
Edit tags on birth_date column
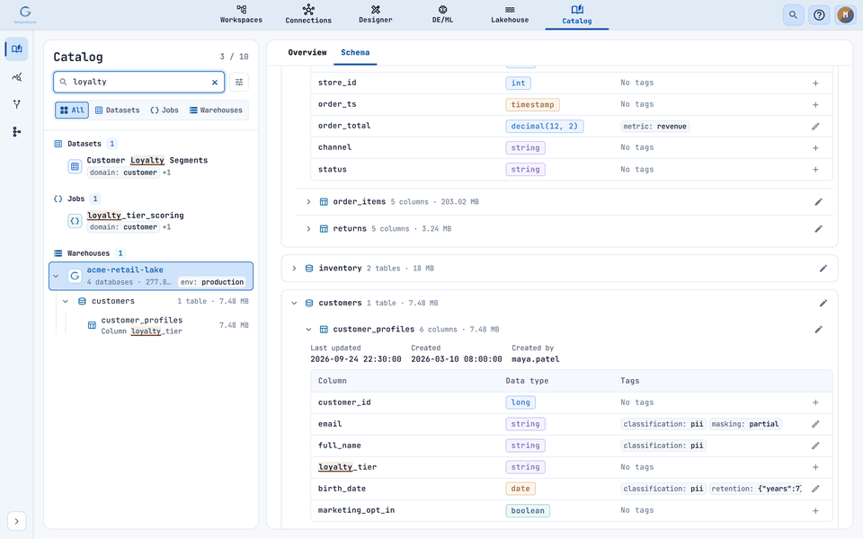click(815, 489)
